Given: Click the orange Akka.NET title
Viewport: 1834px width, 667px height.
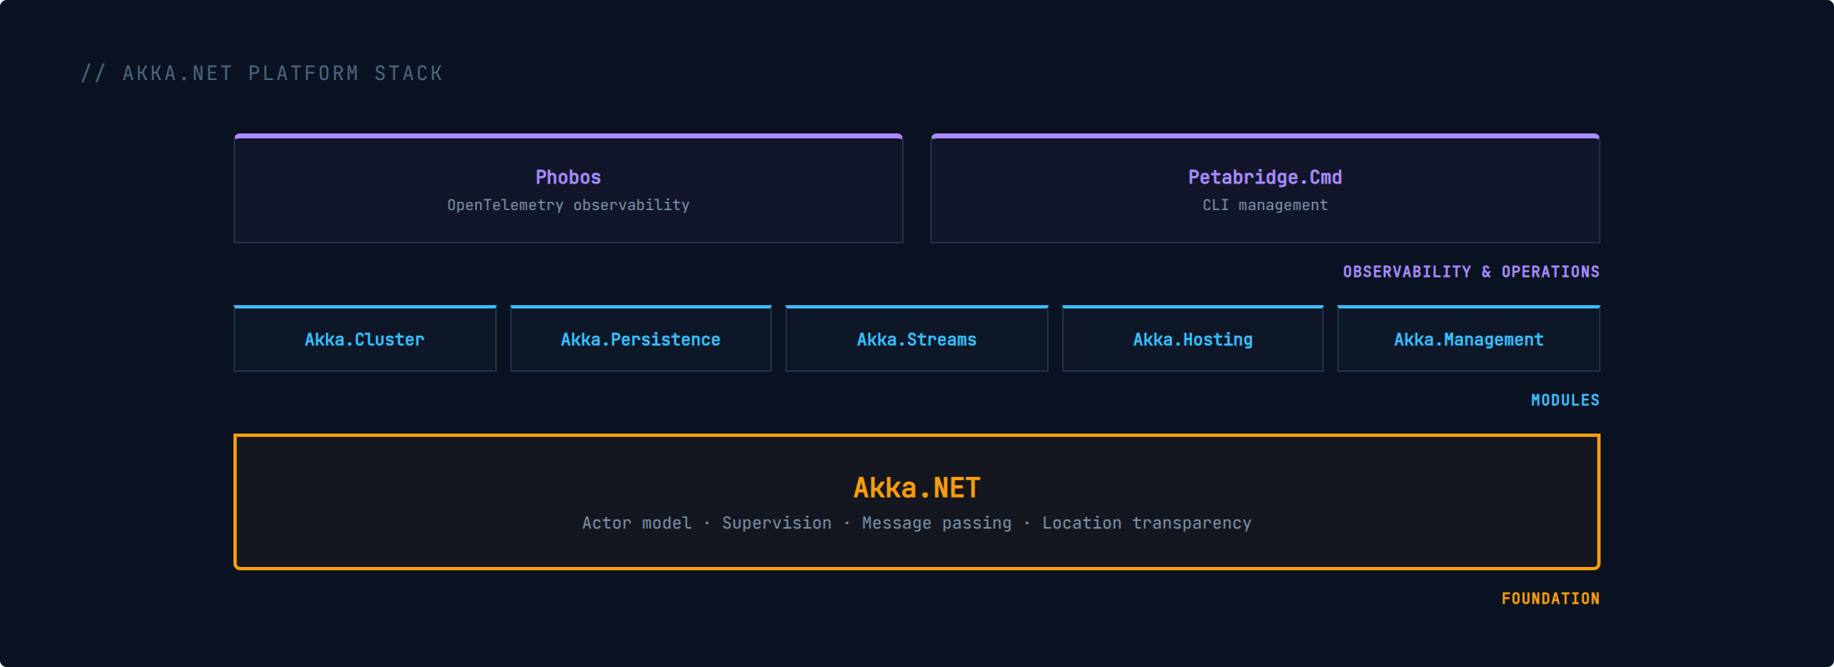Looking at the screenshot, I should pyautogui.click(x=916, y=488).
